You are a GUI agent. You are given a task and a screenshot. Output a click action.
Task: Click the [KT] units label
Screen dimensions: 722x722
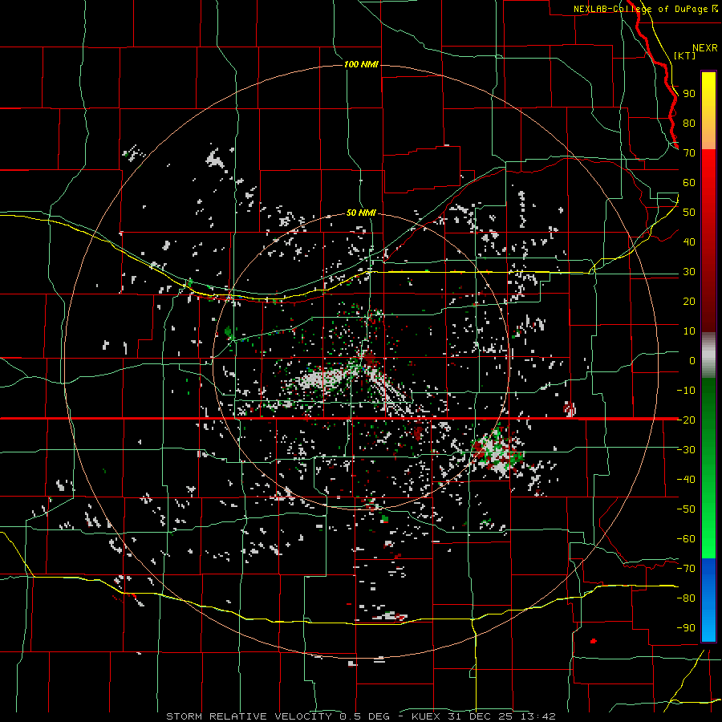pyautogui.click(x=685, y=55)
